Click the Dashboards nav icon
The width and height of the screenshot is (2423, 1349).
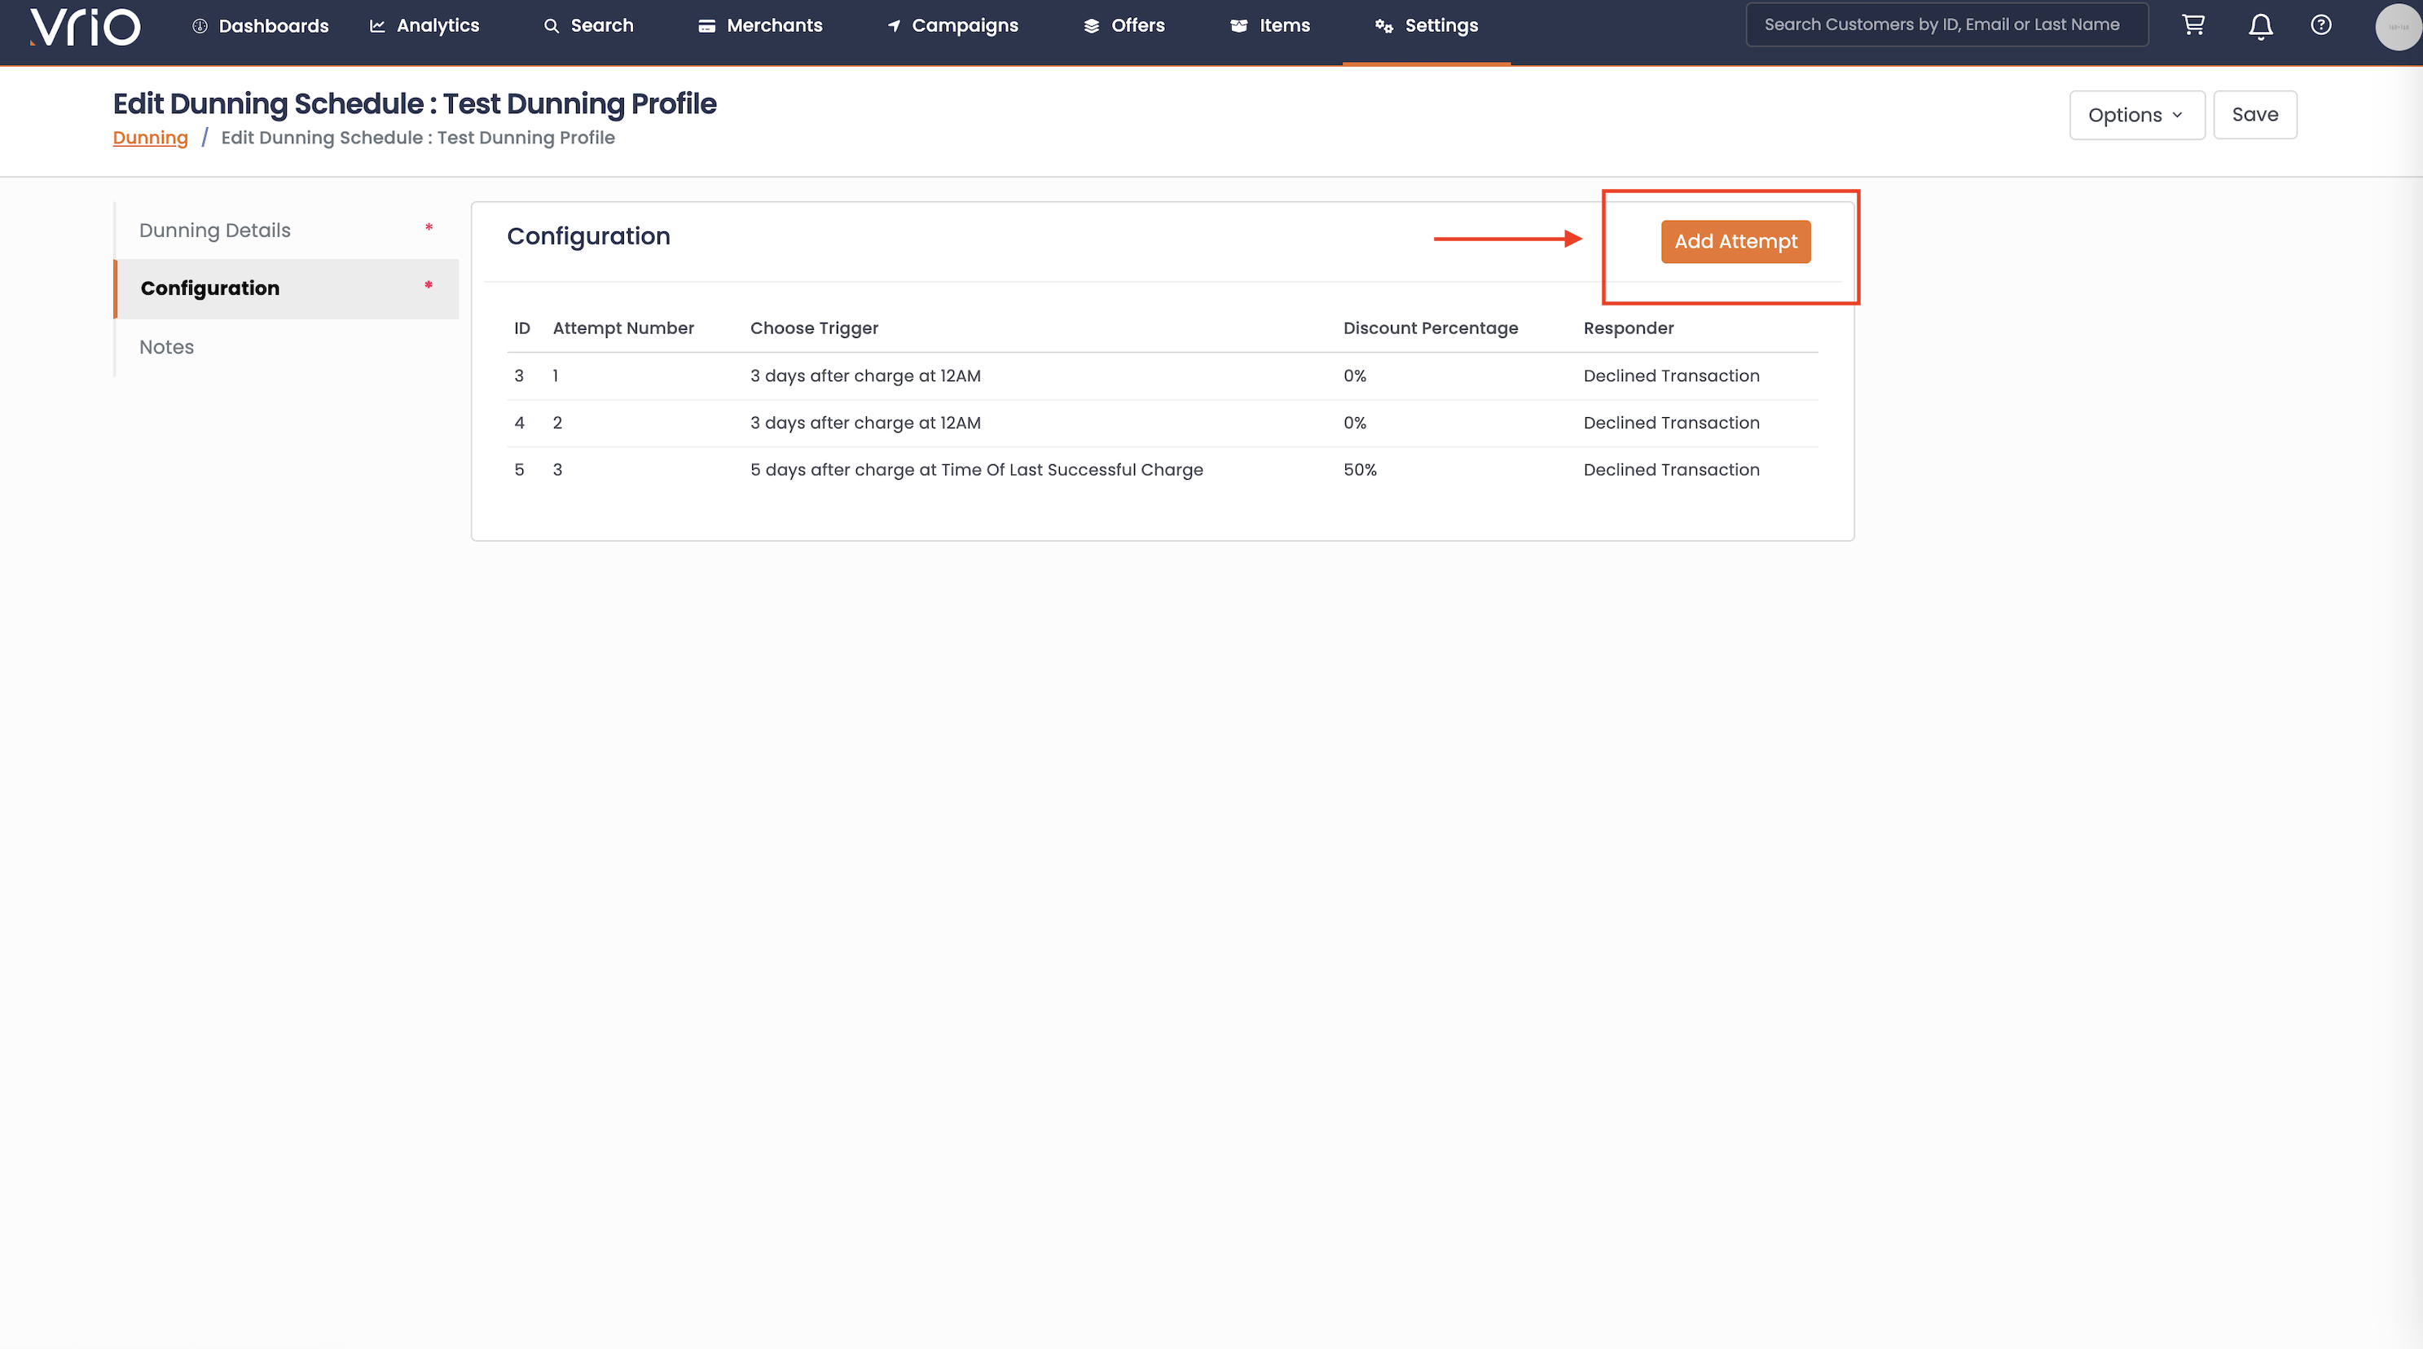click(200, 26)
